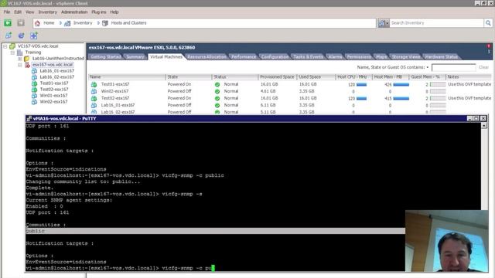The height and width of the screenshot is (278, 495).
Task: Select the Test01-esx167 row icon in the list
Action: coord(94,84)
